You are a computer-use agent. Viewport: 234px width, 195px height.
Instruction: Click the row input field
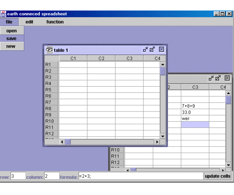[18, 176]
